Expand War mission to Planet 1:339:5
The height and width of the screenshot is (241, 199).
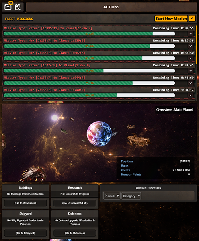click(x=191, y=46)
